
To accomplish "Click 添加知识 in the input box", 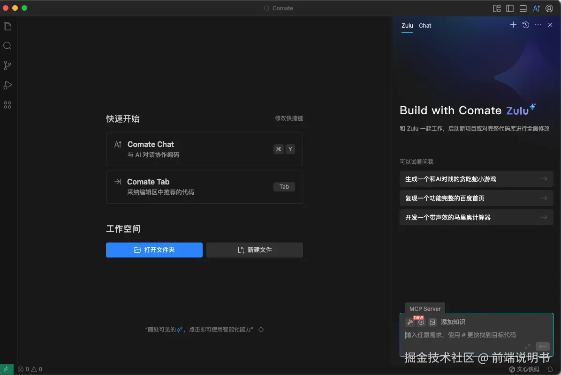I will pyautogui.click(x=453, y=322).
